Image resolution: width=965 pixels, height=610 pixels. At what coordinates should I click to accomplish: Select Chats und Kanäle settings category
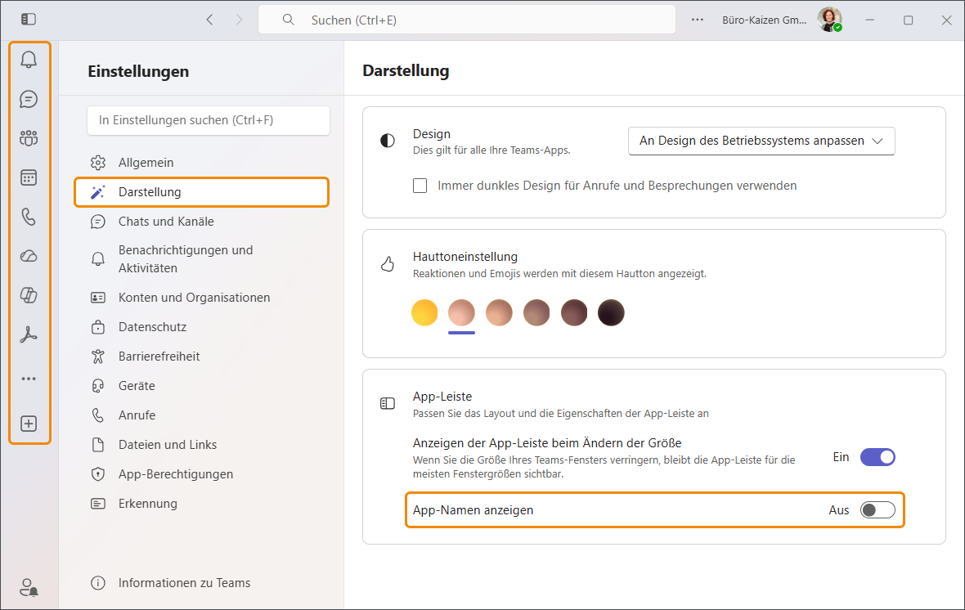point(166,222)
